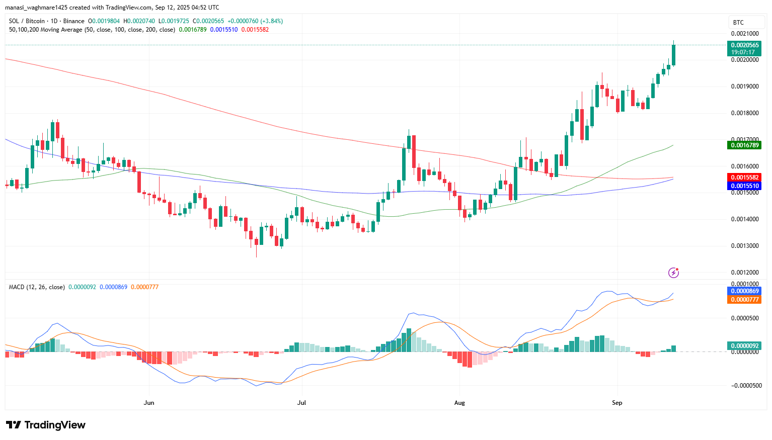Select Jun on the time axis
Image resolution: width=772 pixels, height=440 pixels.
tap(148, 402)
